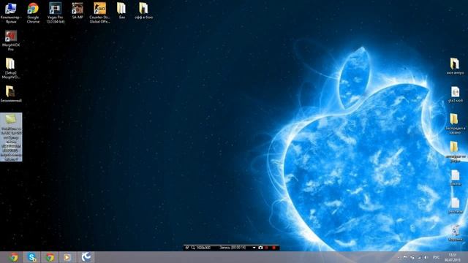This screenshot has height=263, width=468.
Task: Open the Recycle Bin icon
Action: click(455, 233)
